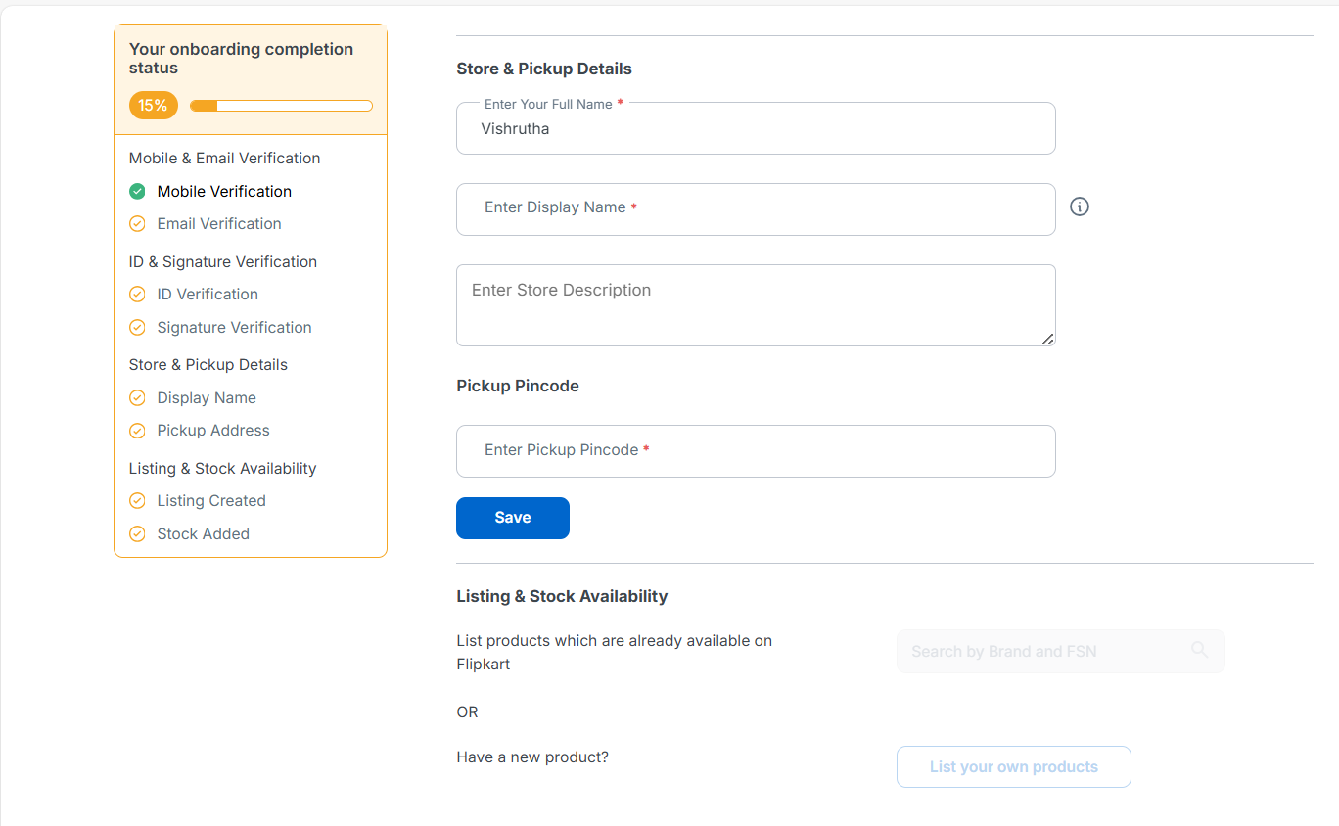The width and height of the screenshot is (1339, 826).
Task: Click the Stock Added status icon
Action: click(137, 534)
